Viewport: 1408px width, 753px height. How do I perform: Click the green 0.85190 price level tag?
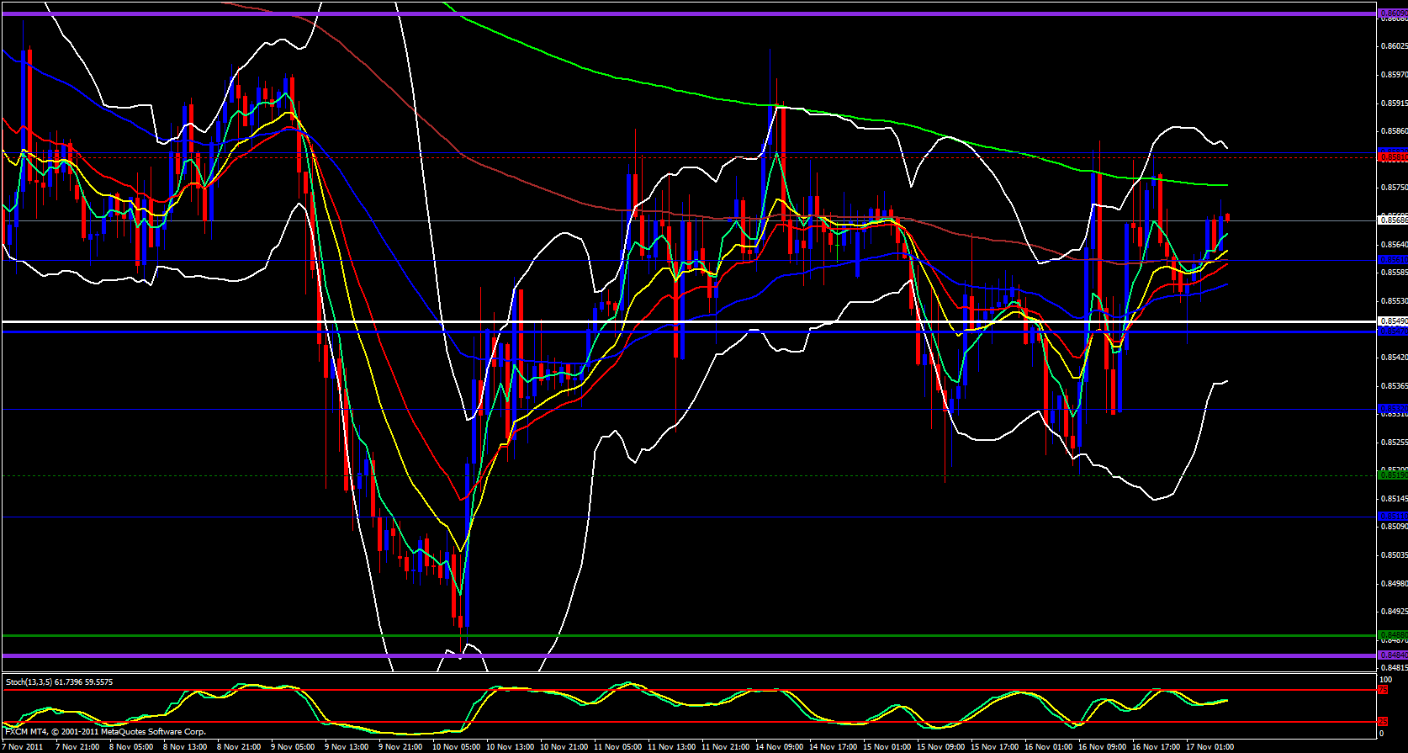1392,475
